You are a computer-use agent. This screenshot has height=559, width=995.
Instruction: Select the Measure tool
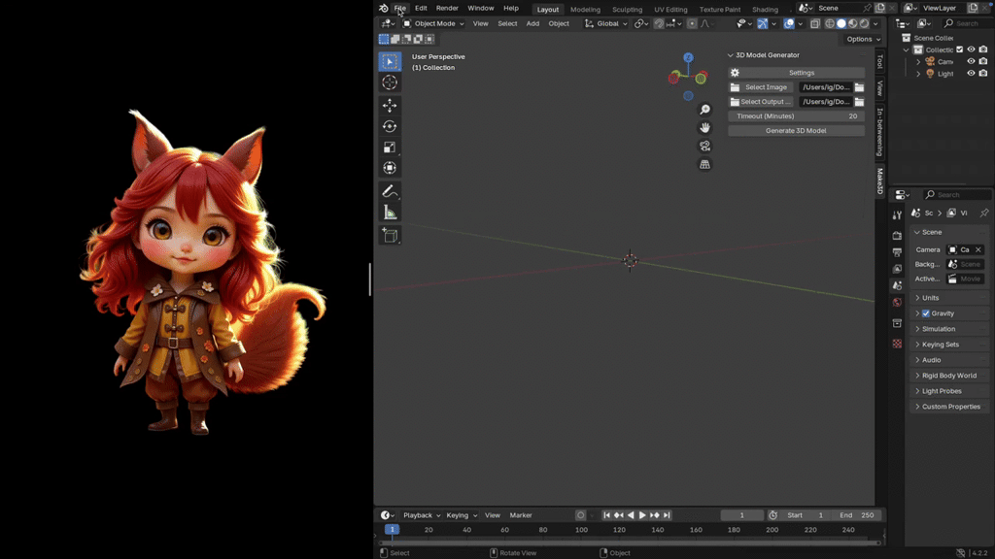click(390, 213)
